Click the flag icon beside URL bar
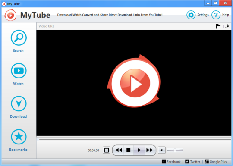233x166 pixels. click(218, 26)
